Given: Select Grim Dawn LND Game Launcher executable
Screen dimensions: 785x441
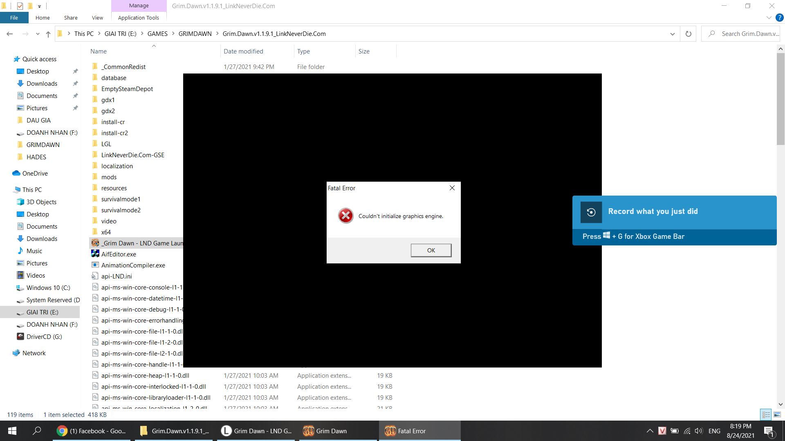Looking at the screenshot, I should coord(141,243).
